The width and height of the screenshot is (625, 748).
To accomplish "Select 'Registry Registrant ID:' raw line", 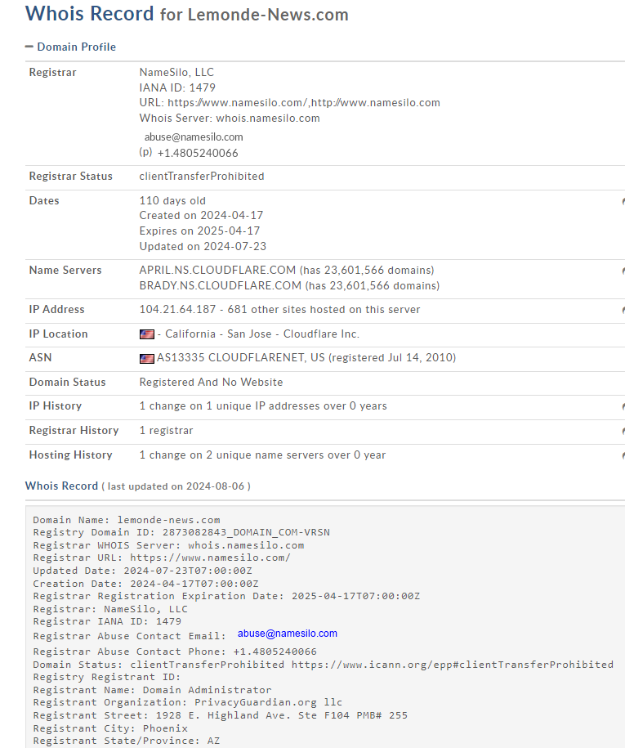I will [x=107, y=677].
